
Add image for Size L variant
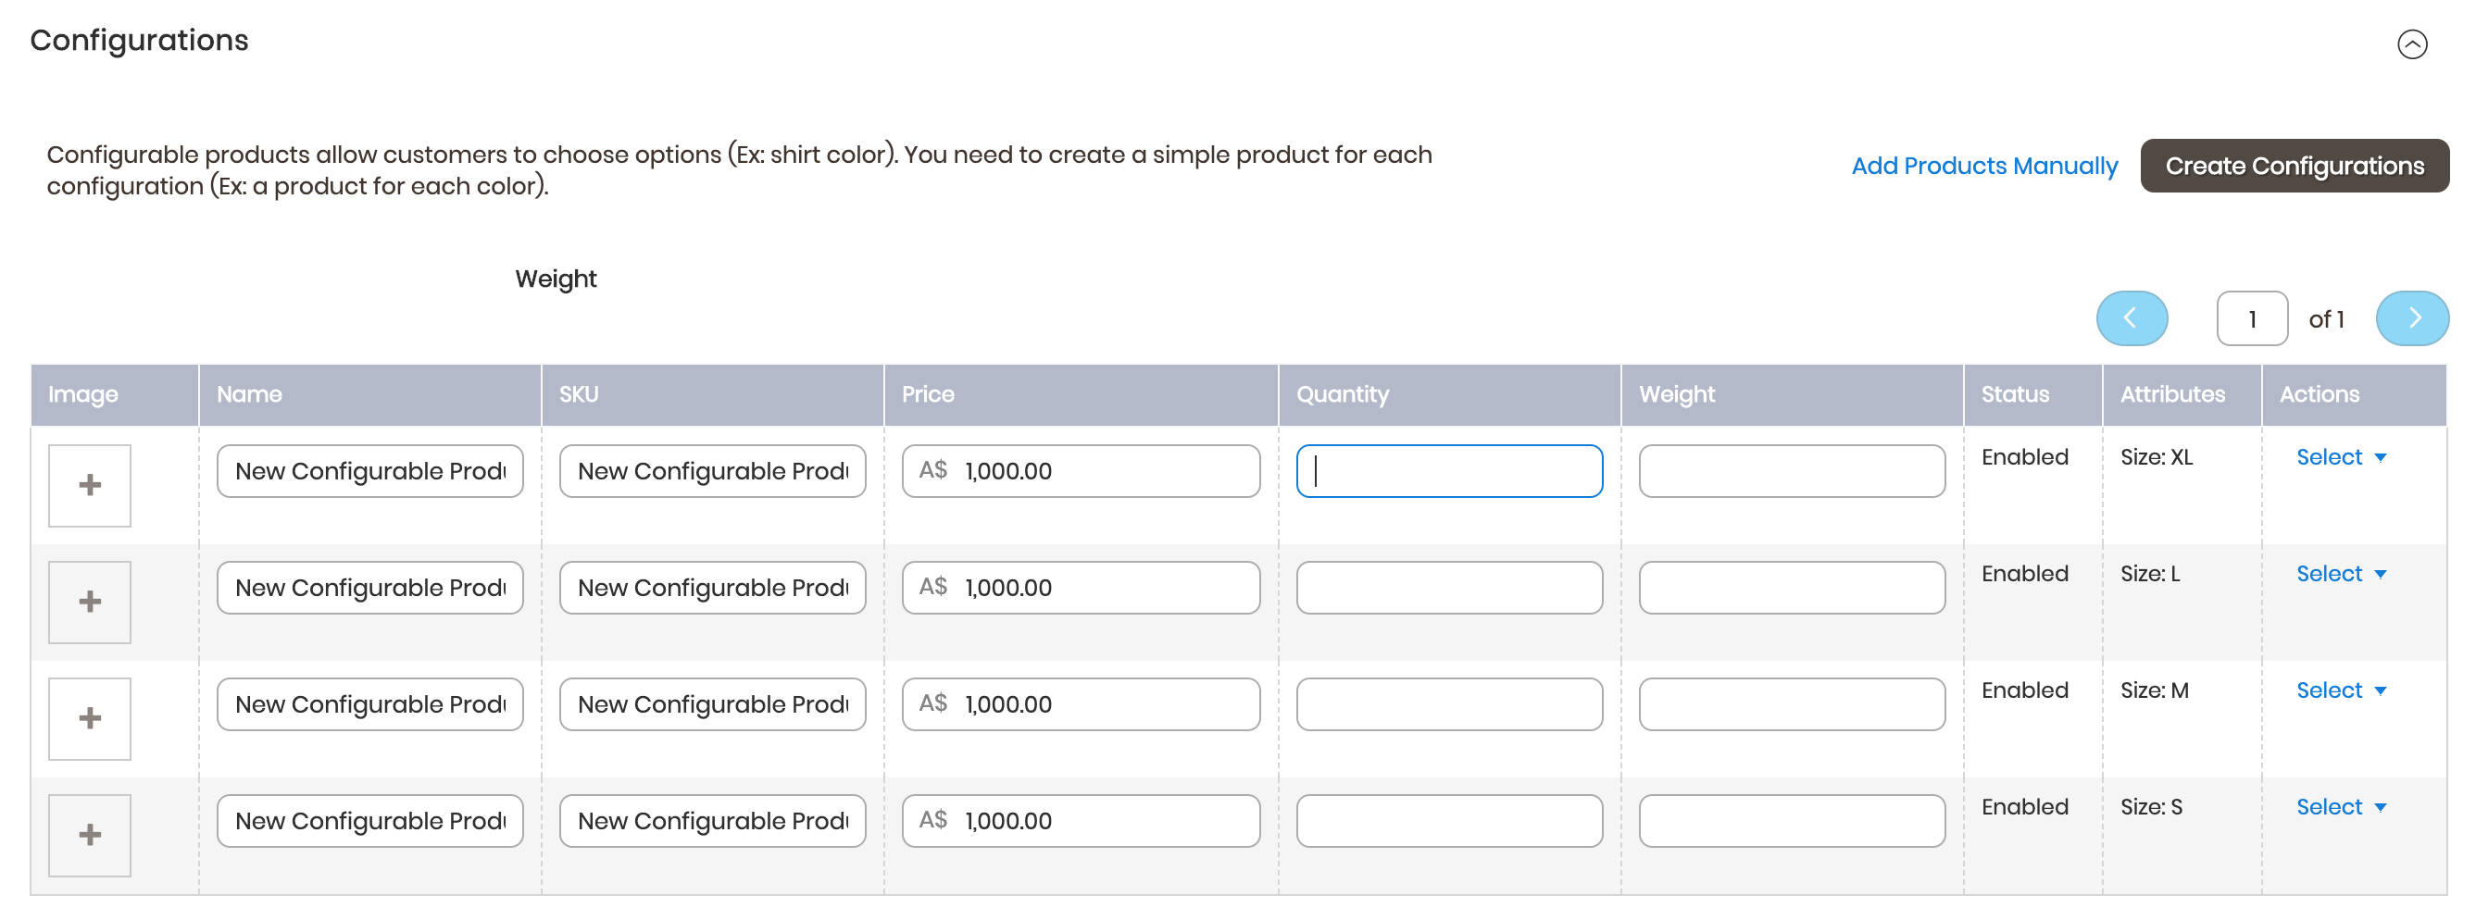click(90, 602)
